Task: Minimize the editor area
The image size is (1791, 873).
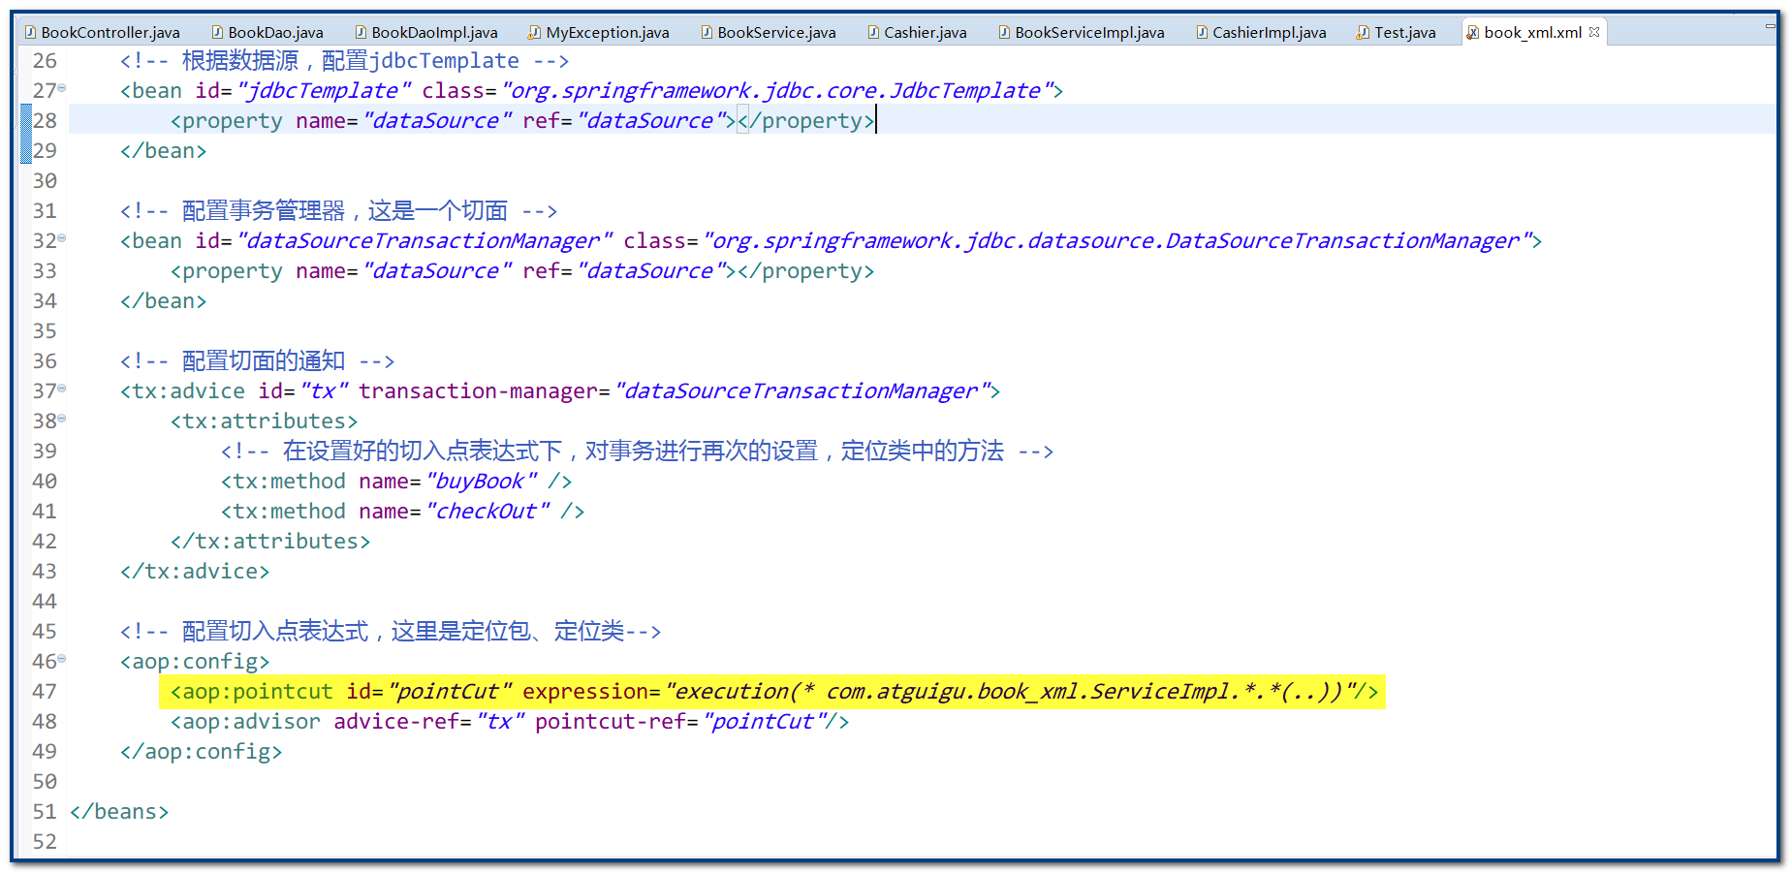Action: point(1770,26)
